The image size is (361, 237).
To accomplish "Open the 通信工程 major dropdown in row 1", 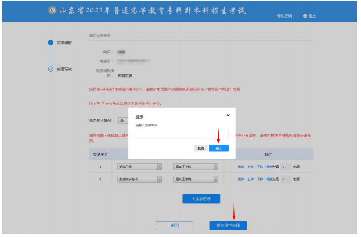I will 139,167.
